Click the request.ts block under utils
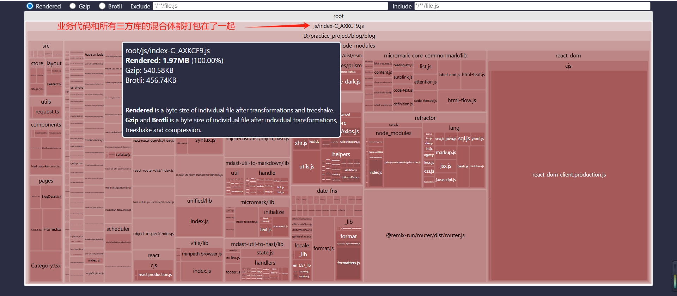 point(47,112)
